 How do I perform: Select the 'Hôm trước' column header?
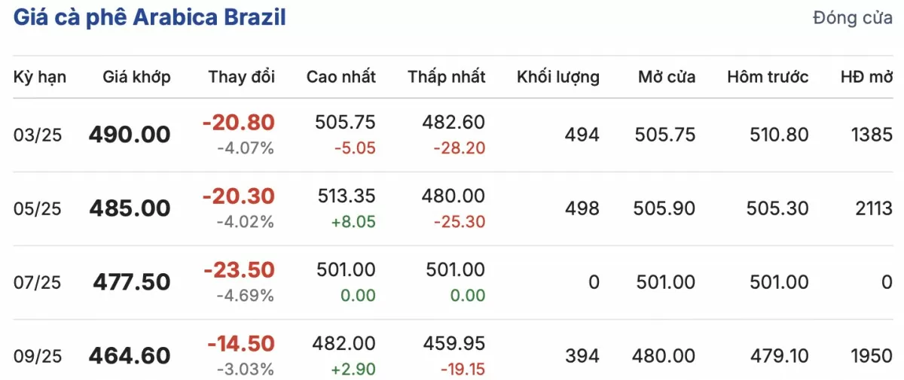pyautogui.click(x=768, y=77)
